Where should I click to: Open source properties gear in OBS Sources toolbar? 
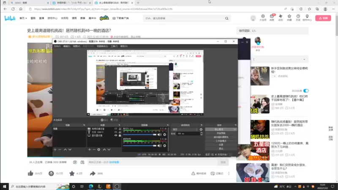pos(99,149)
